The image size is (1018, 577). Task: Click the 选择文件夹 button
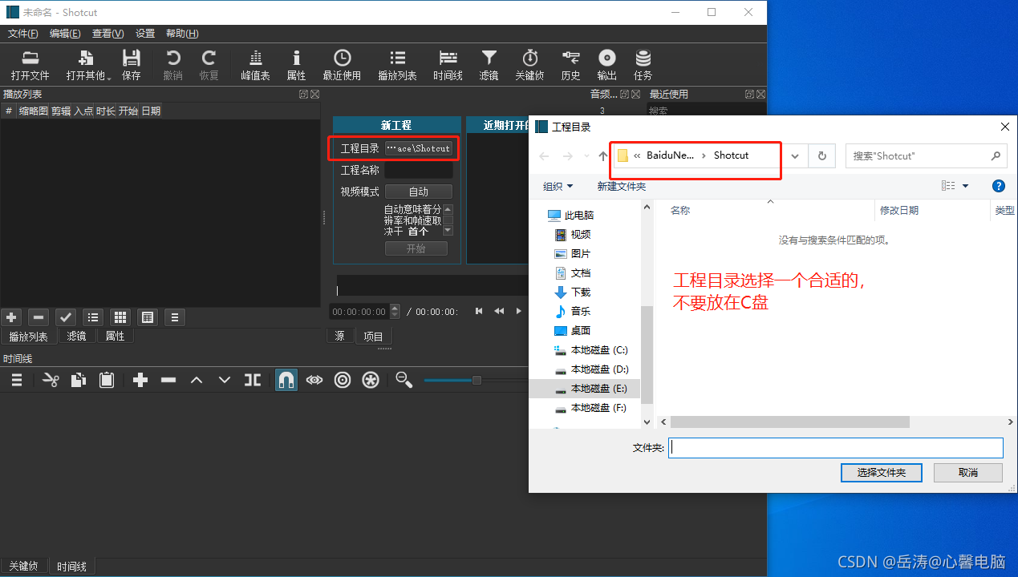click(882, 473)
